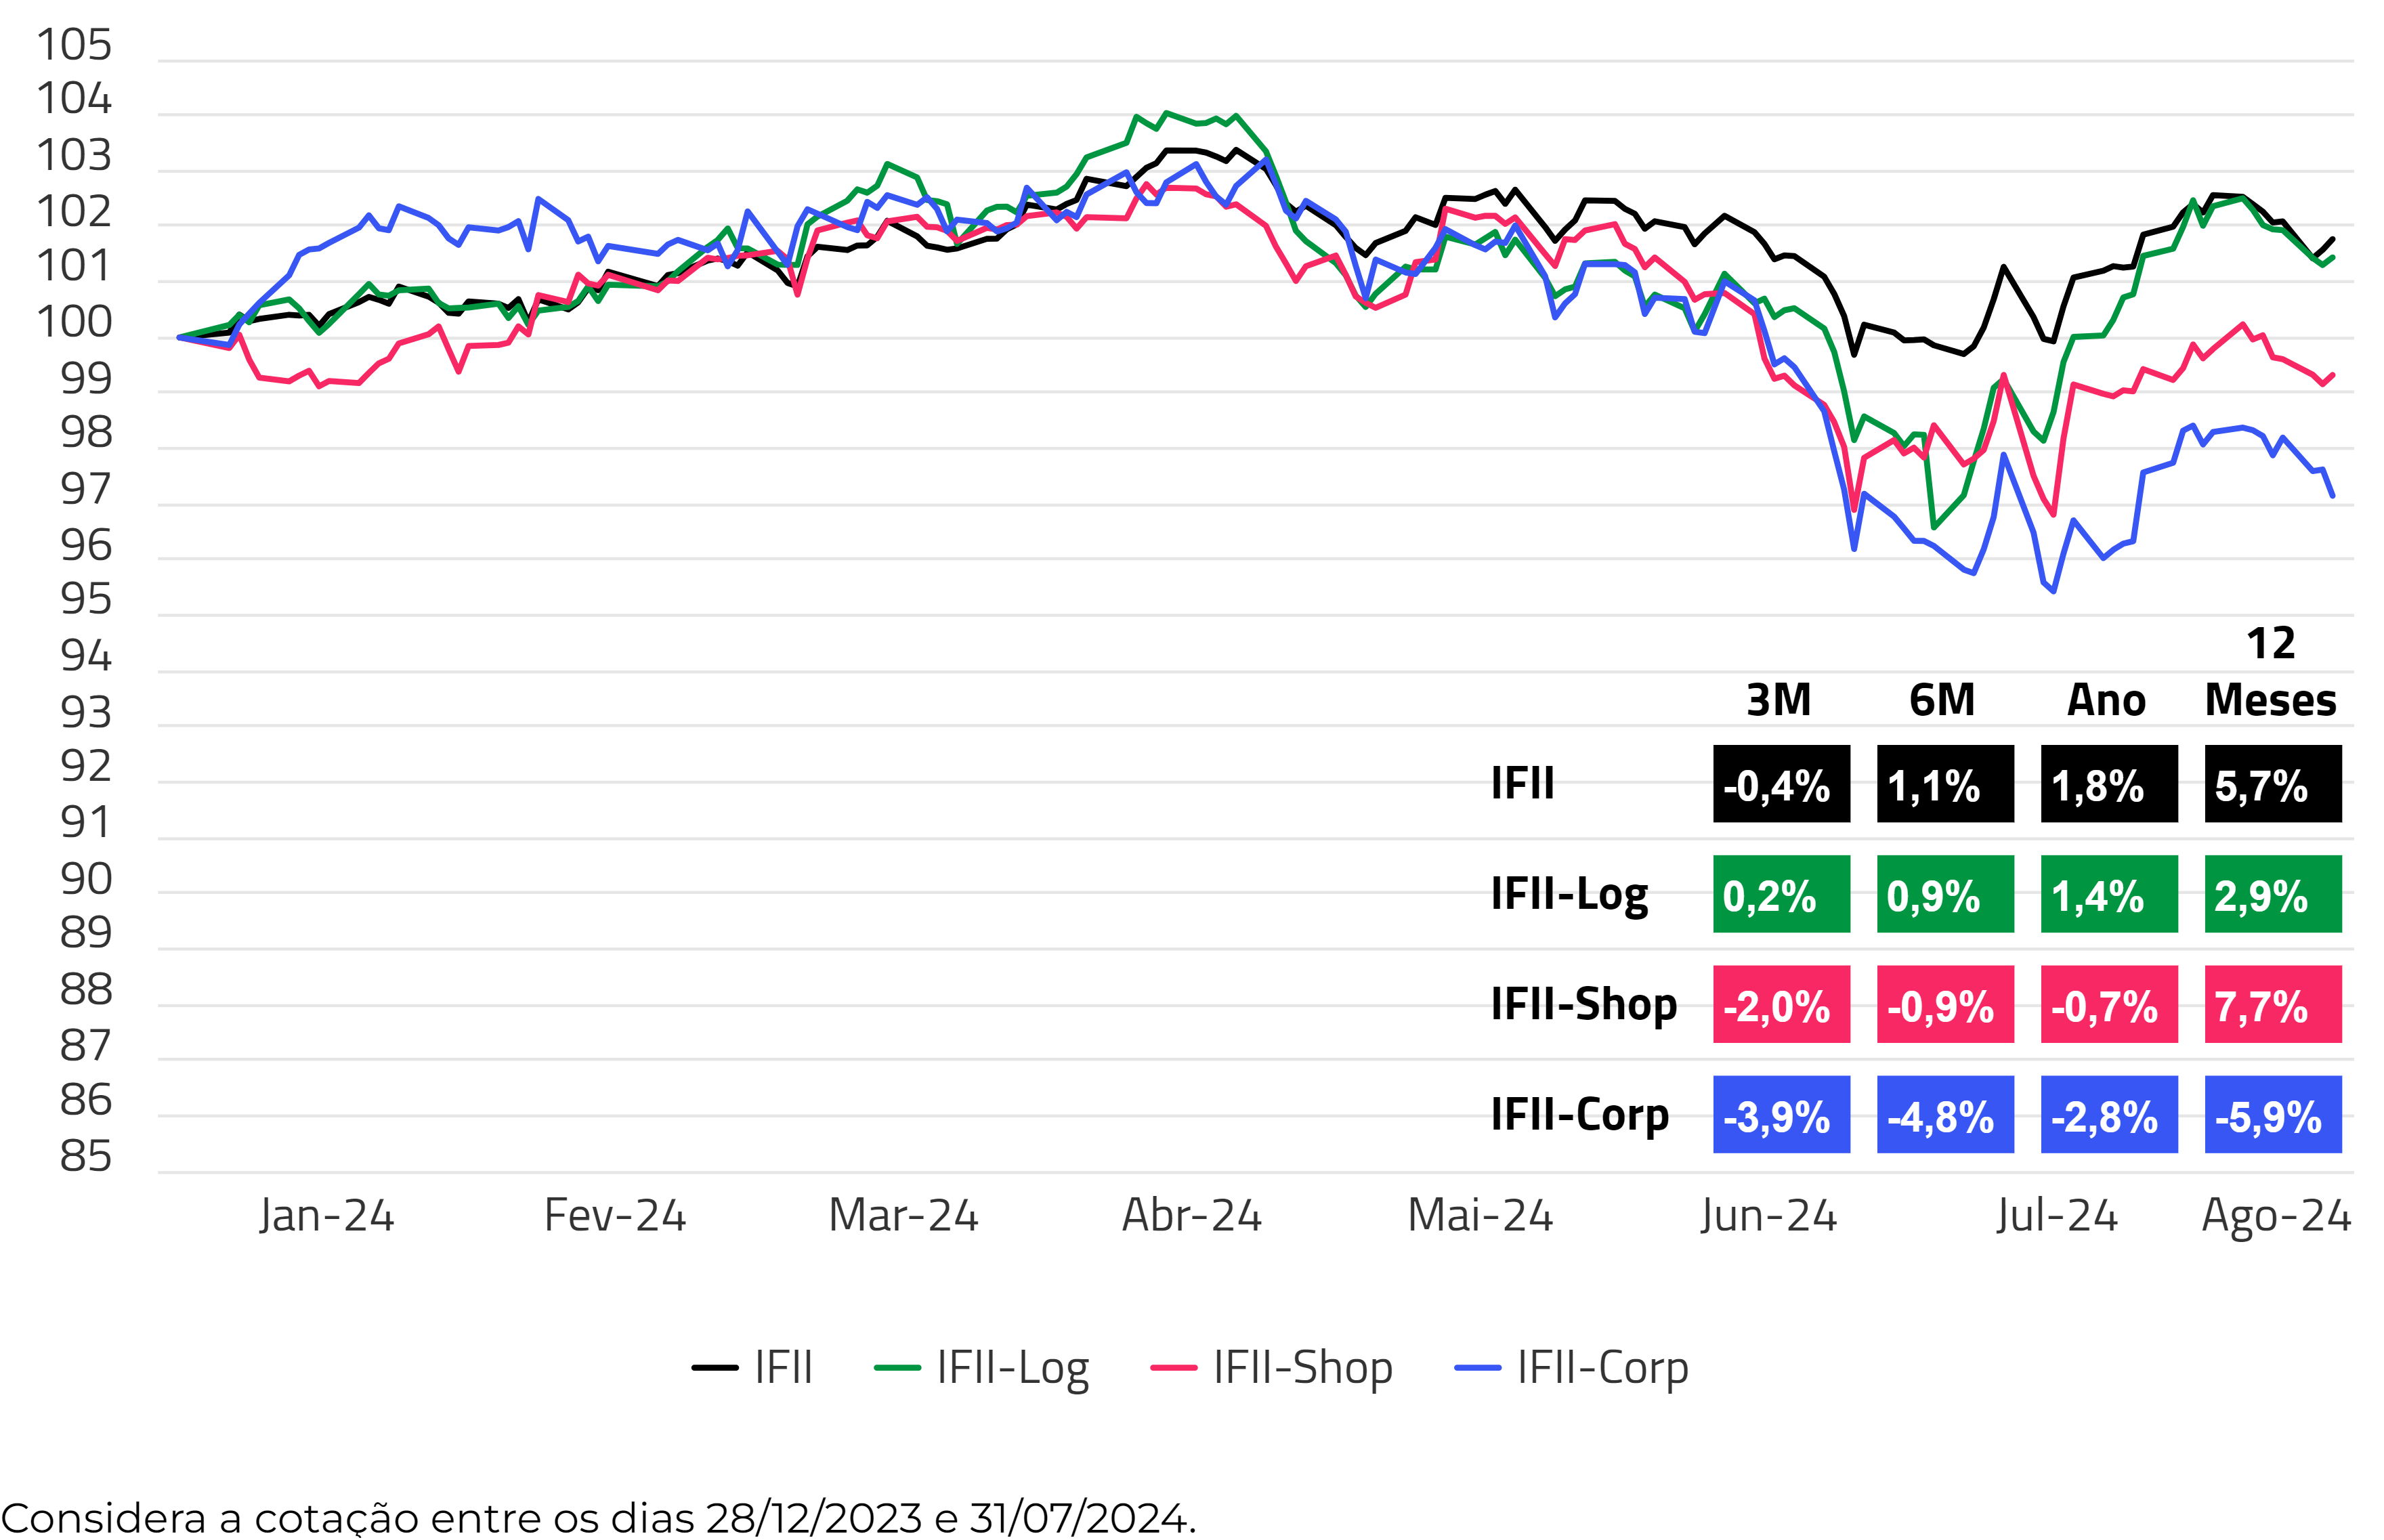
Task: Click the IFII-Log legend entry
Action: point(982,1367)
